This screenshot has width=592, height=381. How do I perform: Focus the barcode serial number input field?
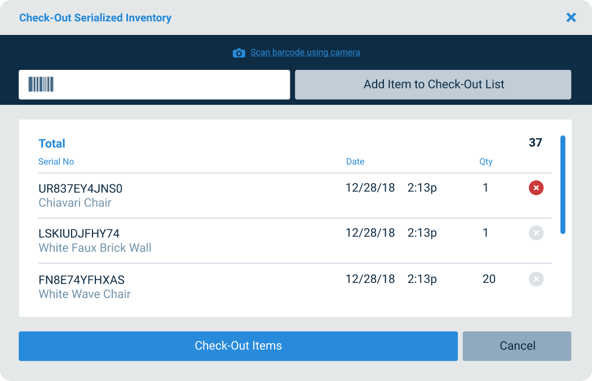click(169, 85)
